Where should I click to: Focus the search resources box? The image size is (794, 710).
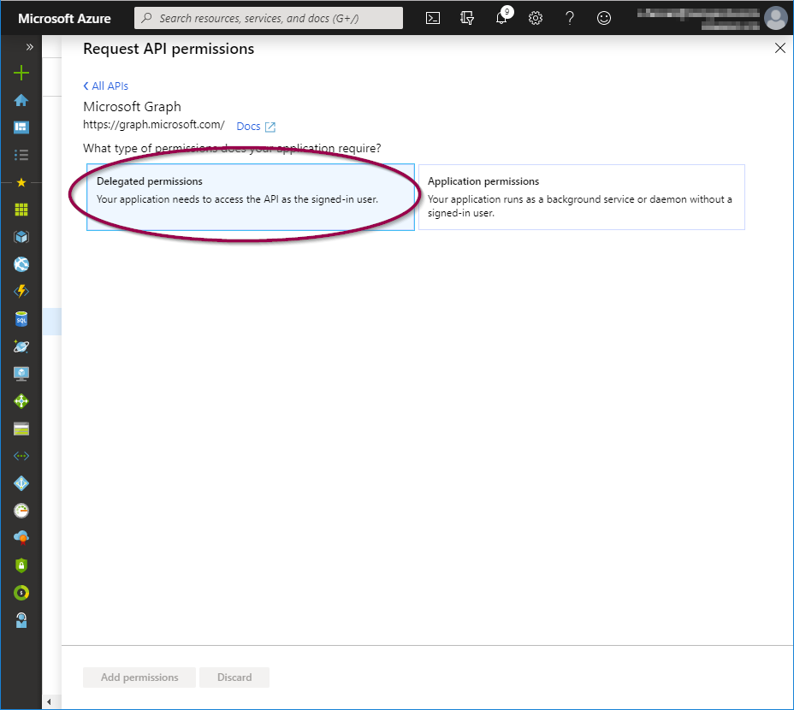[269, 18]
